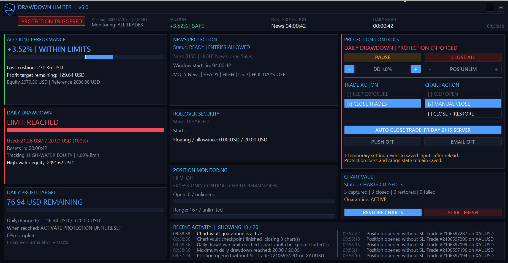The height and width of the screenshot is (263, 508).
Task: Click the account performance progress bar
Action: [85, 57]
